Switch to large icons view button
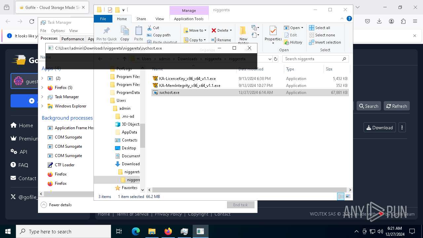Viewport: 423px width, 238px height. click(x=348, y=196)
